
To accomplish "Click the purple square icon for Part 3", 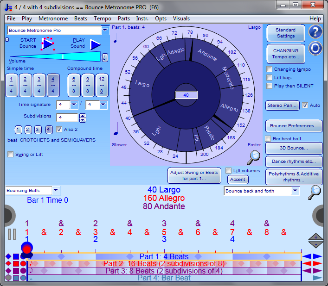I will point(16,271).
